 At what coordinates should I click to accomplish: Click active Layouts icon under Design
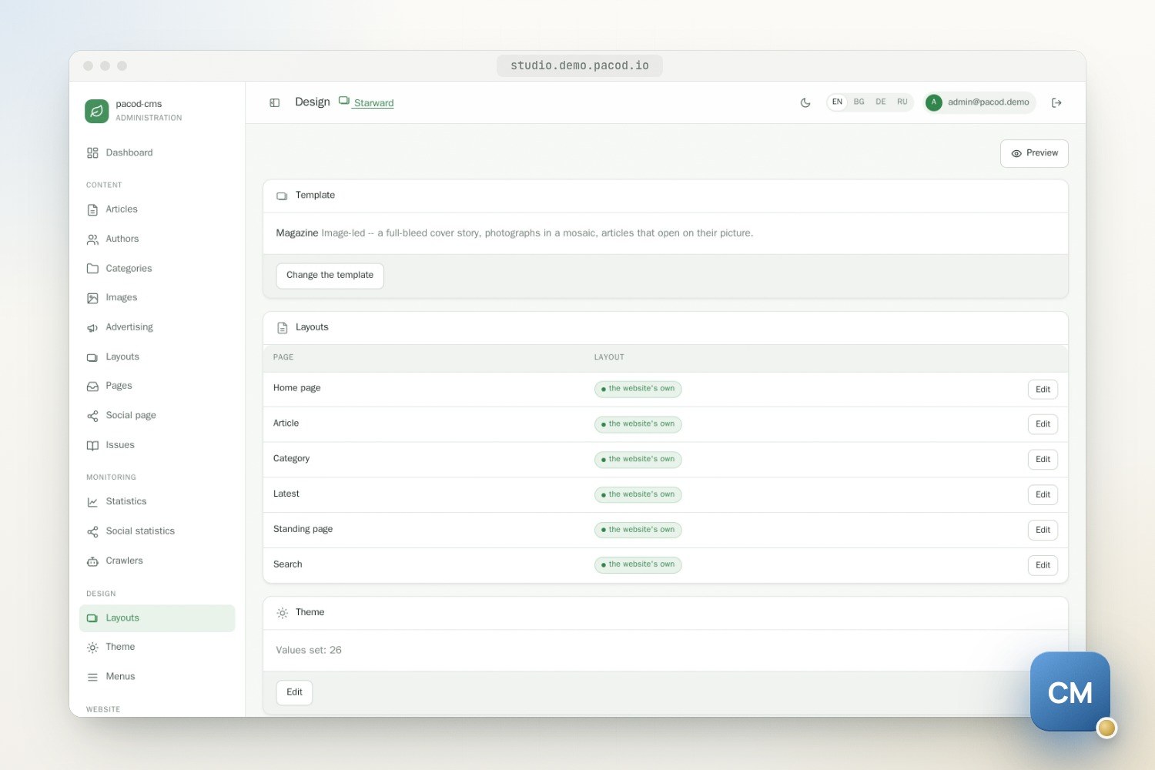(92, 618)
